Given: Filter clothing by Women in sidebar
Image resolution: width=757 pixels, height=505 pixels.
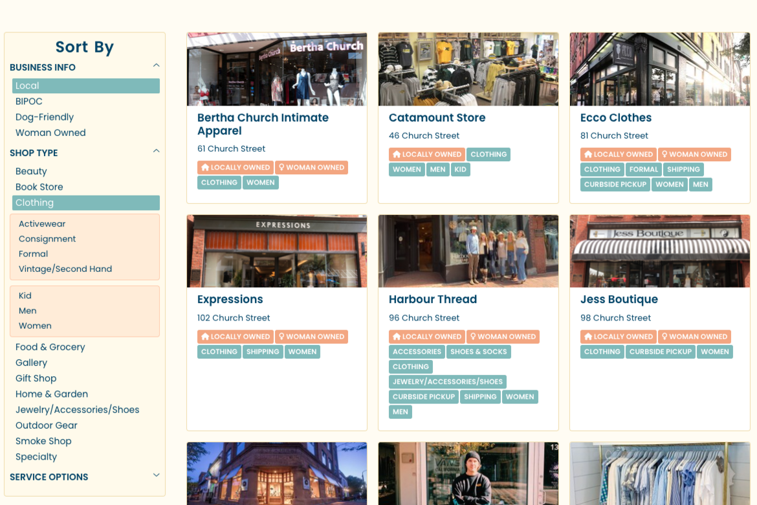Looking at the screenshot, I should tap(35, 326).
